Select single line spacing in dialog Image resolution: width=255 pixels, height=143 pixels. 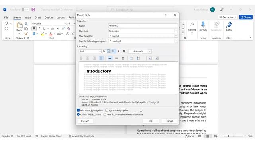110,58
